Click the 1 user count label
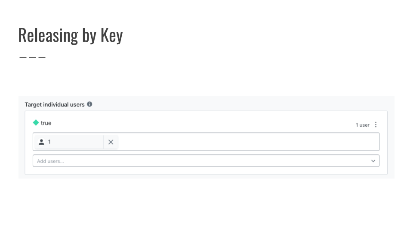 (x=362, y=125)
